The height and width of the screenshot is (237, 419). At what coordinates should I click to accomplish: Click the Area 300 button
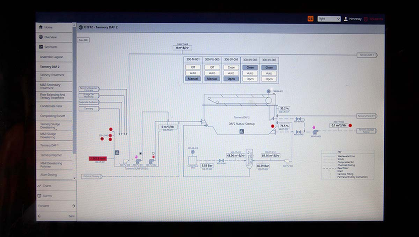point(83,40)
